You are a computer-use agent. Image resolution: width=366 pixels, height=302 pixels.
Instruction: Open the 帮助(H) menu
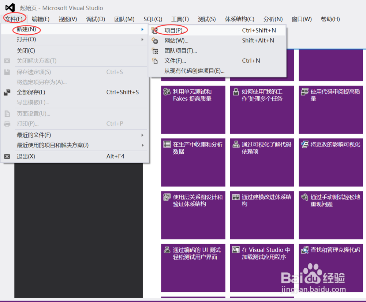(330, 19)
